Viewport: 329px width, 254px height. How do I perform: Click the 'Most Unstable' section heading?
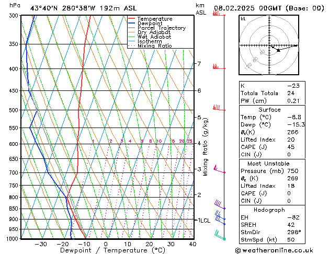click(268, 164)
